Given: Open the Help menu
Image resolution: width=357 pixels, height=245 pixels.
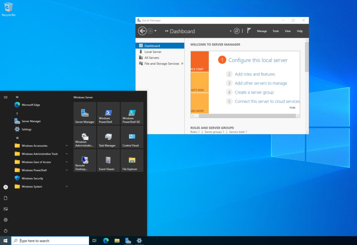Looking at the screenshot, I should 299,31.
